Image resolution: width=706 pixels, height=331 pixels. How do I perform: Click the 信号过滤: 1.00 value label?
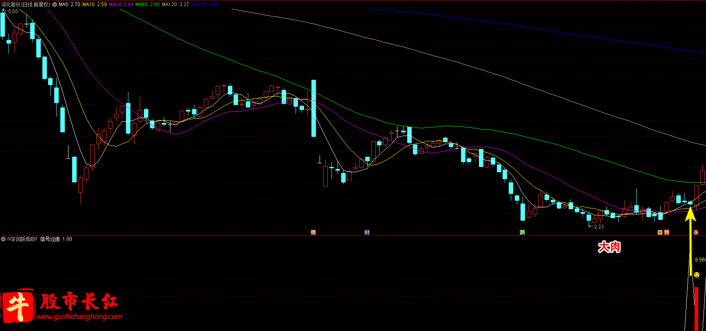pyautogui.click(x=56, y=239)
